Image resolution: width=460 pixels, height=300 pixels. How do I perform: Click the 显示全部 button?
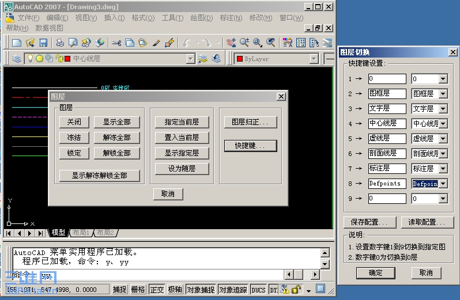tap(117, 122)
